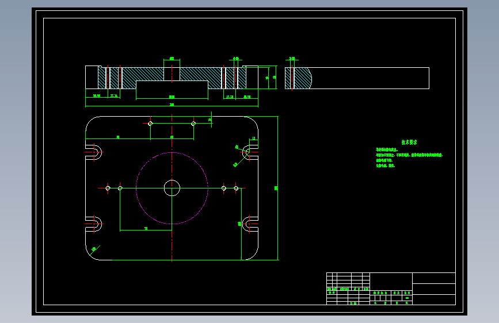Select the small center bore circle in plan view

tap(172, 188)
